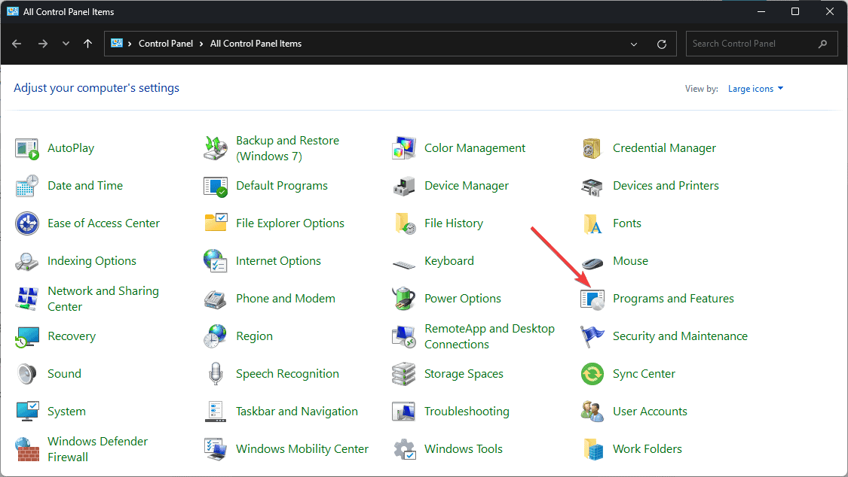The height and width of the screenshot is (477, 848).
Task: Go back with the Back arrow
Action: 17,44
